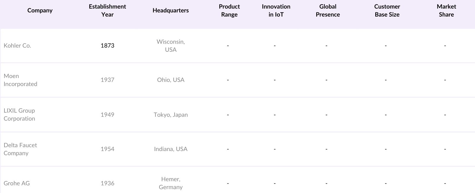The image size is (475, 193).
Task: Click the Company column header
Action: pos(40,11)
